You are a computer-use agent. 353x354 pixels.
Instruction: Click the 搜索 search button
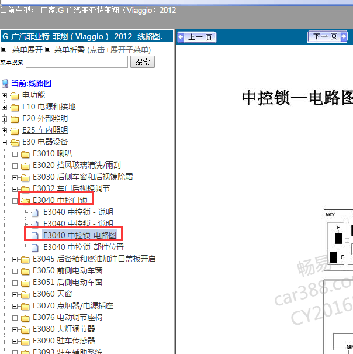(143, 61)
